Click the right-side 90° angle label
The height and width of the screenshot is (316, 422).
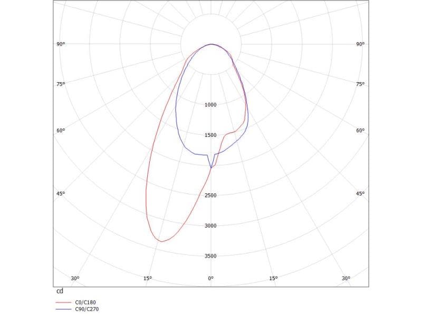click(360, 44)
